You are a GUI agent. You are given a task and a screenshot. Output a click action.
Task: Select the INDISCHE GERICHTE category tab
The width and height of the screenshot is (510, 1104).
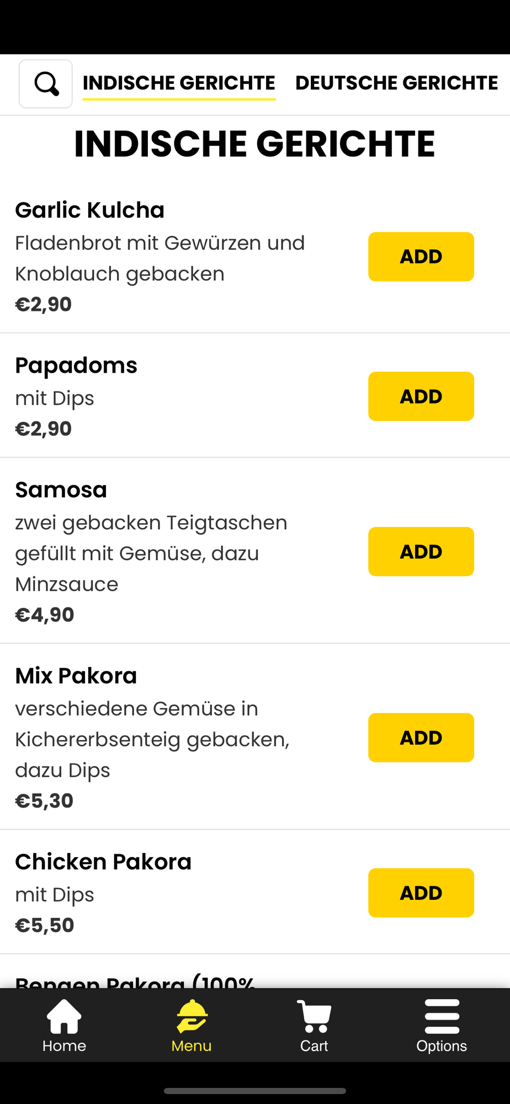[179, 83]
